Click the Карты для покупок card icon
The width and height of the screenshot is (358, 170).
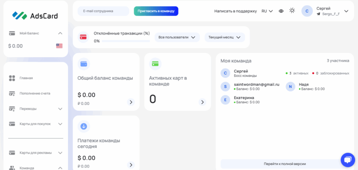click(x=12, y=124)
